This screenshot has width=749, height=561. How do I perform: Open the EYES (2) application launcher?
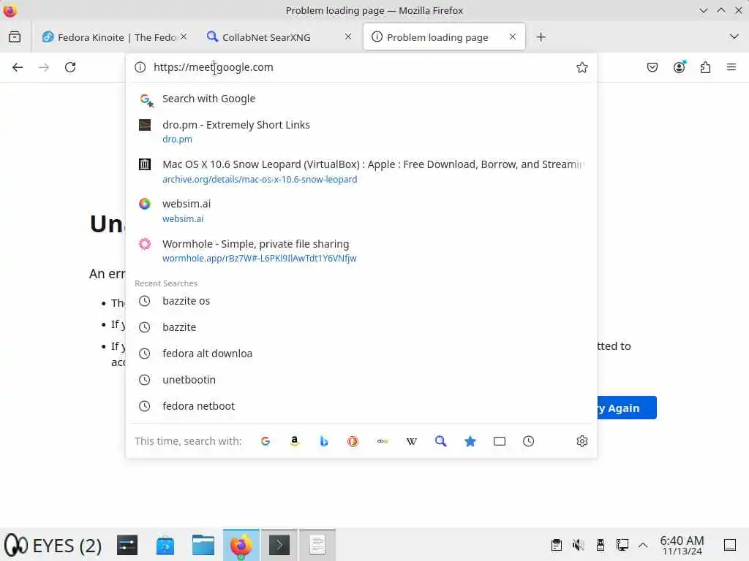53,545
